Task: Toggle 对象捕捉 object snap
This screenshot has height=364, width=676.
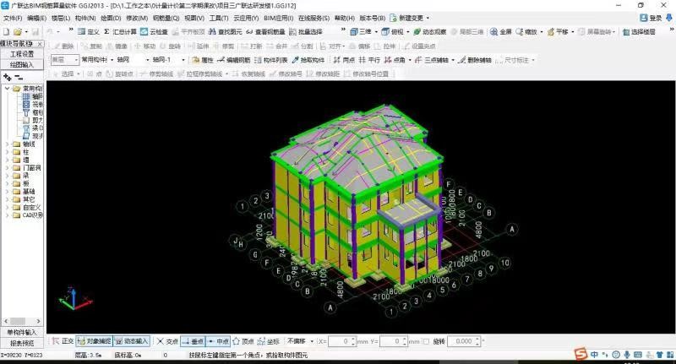Action: point(92,341)
